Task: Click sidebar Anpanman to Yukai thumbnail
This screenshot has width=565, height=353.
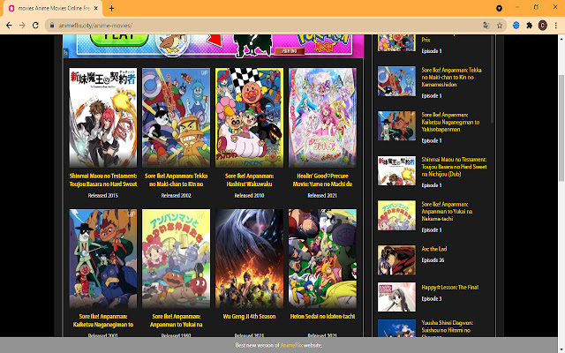Action: tap(396, 215)
